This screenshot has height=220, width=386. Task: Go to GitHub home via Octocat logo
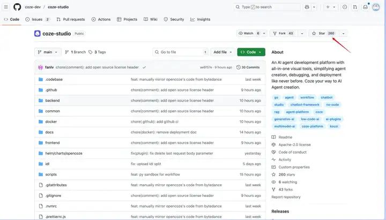pos(17,7)
